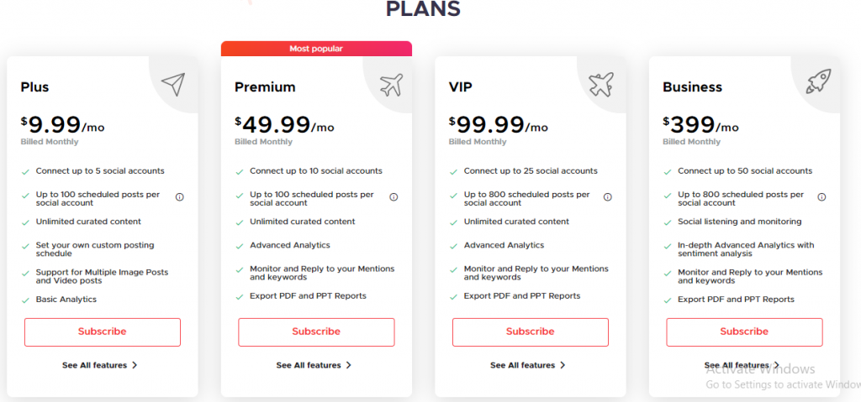Subscribe to the Business plan

tap(745, 332)
